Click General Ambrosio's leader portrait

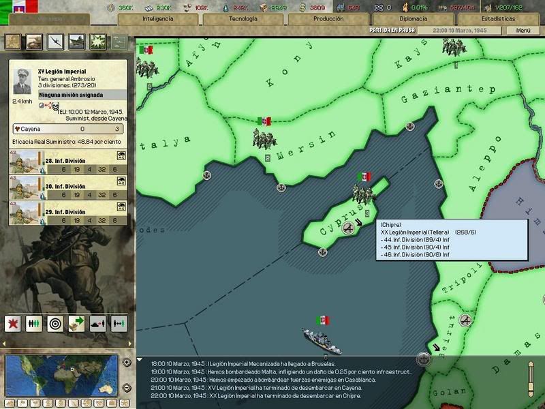(22, 81)
